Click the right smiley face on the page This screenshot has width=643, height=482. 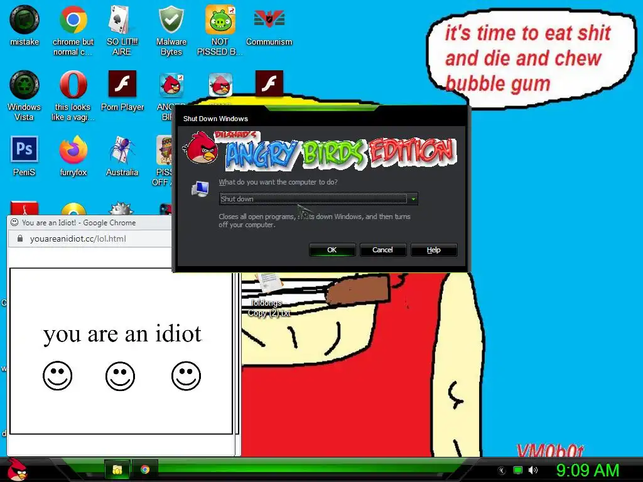tap(186, 375)
